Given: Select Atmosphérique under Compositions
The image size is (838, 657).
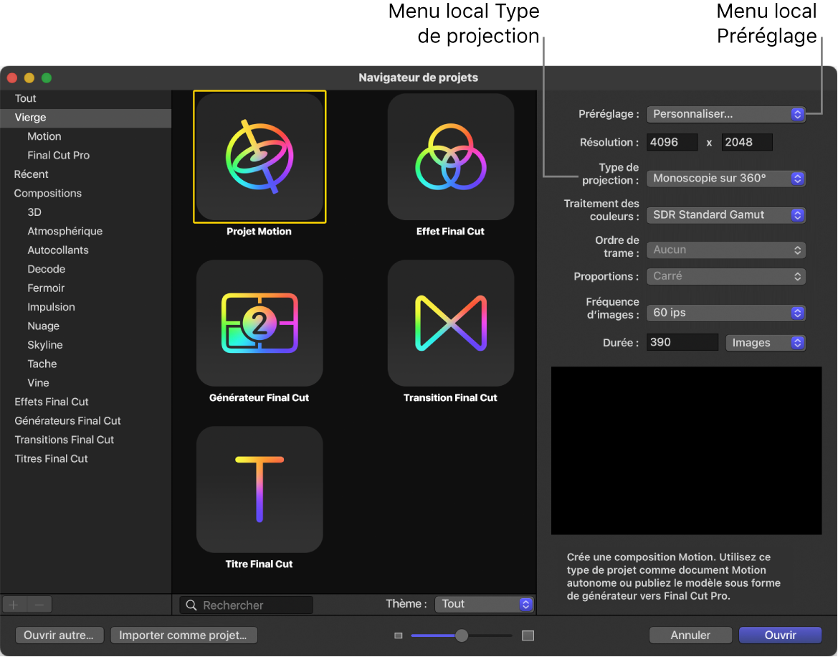Looking at the screenshot, I should point(63,231).
